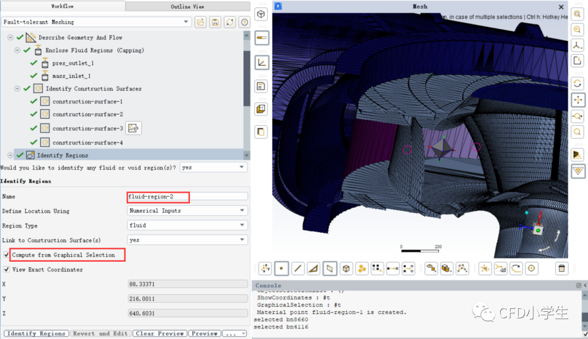The image size is (588, 339).
Task: Select the edge selection filter icon
Action: coord(298,268)
